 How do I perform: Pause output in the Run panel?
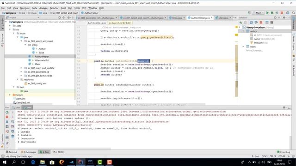point(7,122)
